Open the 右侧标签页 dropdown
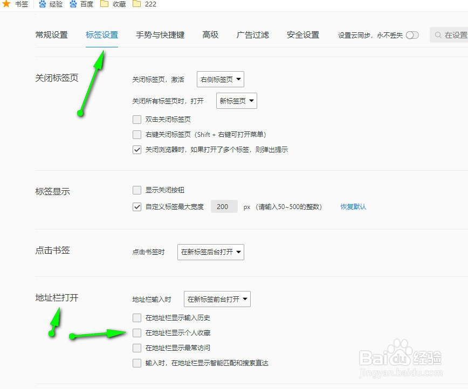The width and height of the screenshot is (468, 389). [x=220, y=79]
